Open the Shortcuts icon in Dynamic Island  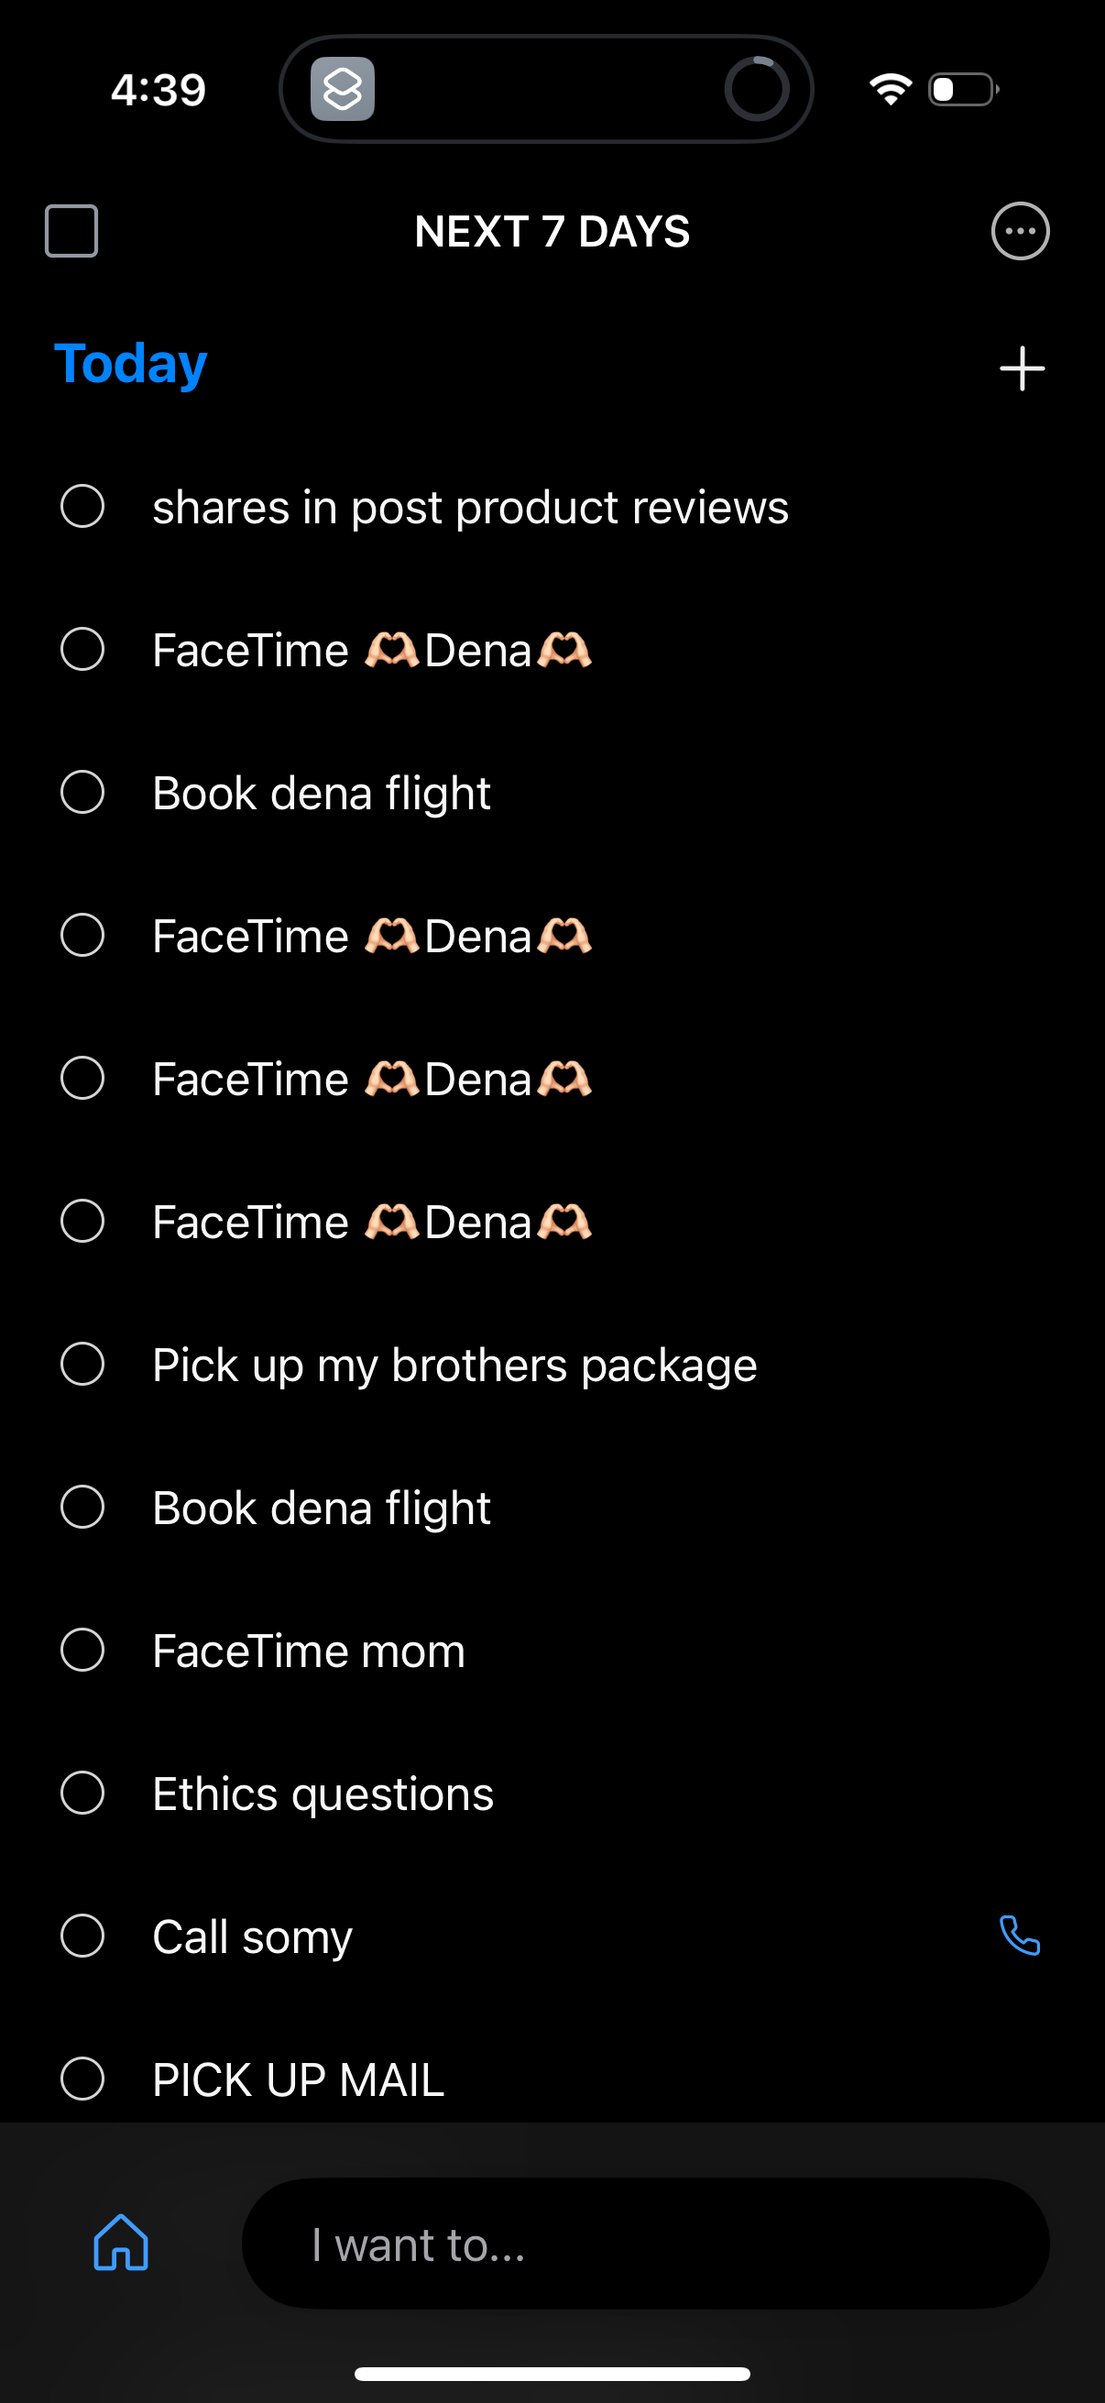[343, 90]
